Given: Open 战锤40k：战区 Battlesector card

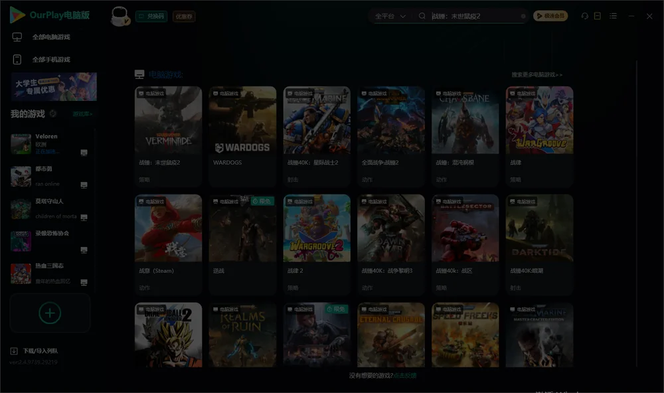Looking at the screenshot, I should 465,244.
